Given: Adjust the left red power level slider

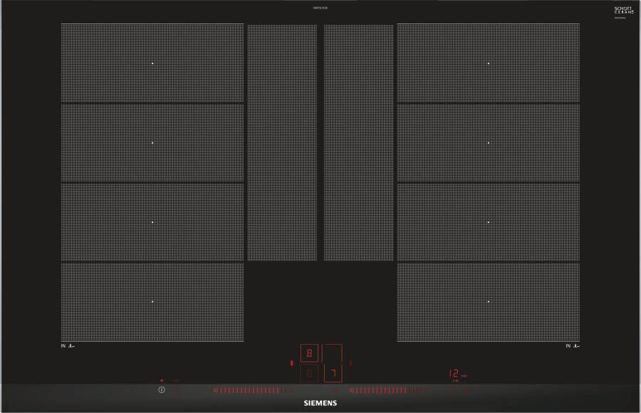Looking at the screenshot, I should (x=253, y=390).
